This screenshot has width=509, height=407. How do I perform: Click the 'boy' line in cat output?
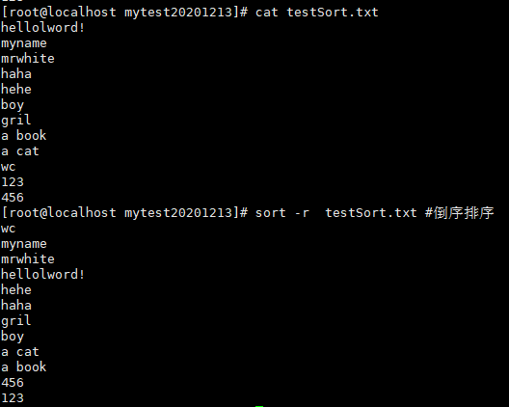pos(13,105)
